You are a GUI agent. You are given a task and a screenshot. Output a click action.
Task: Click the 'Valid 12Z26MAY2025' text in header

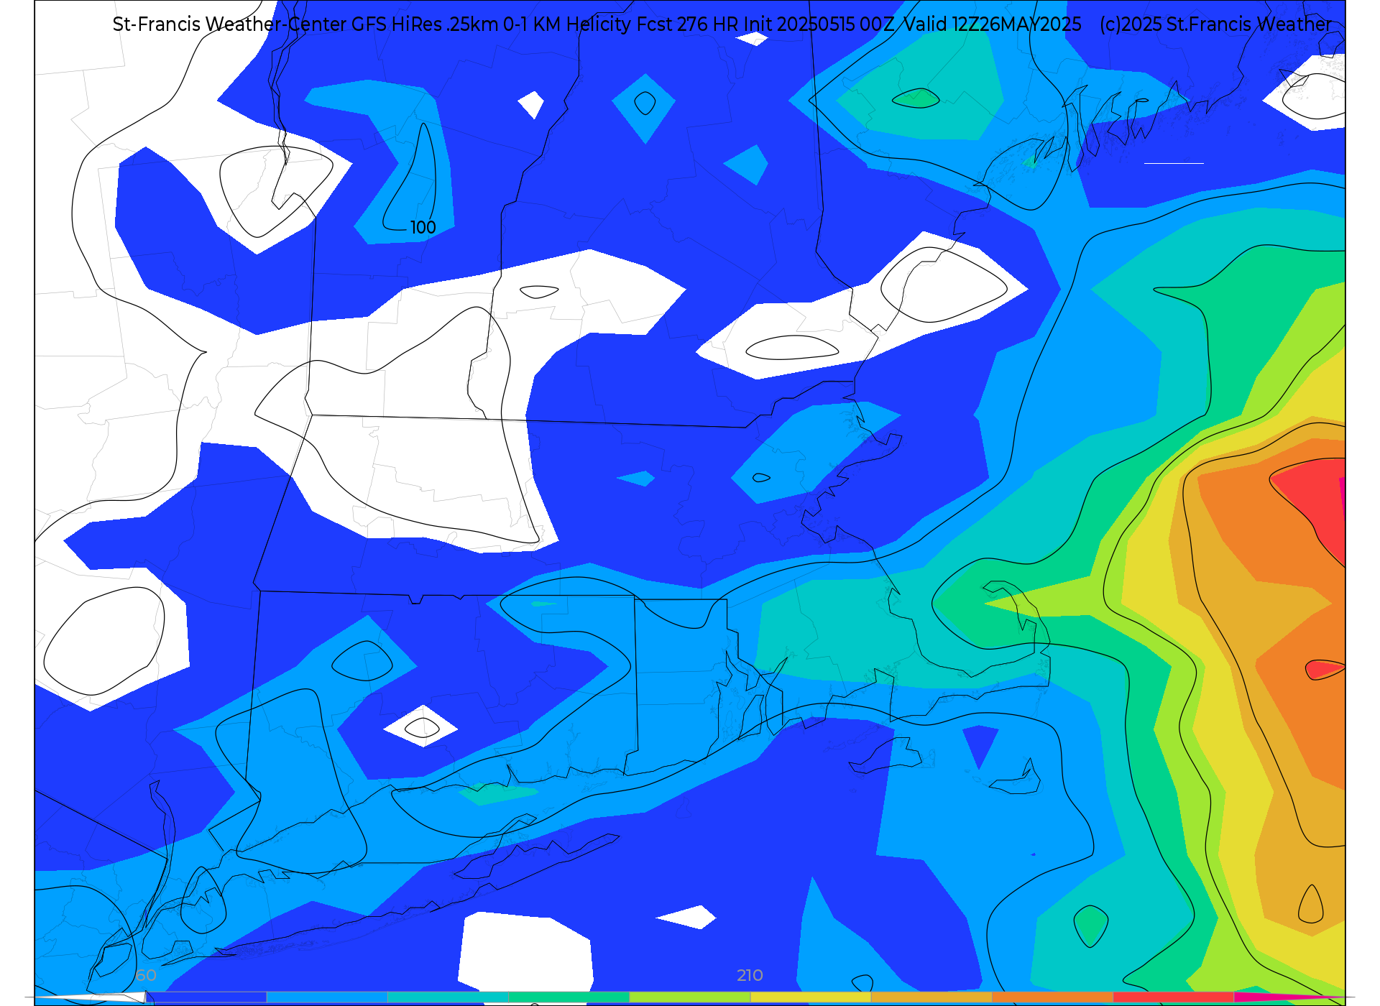993,24
